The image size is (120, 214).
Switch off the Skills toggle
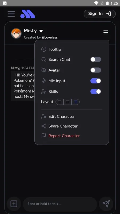pyautogui.click(x=96, y=91)
